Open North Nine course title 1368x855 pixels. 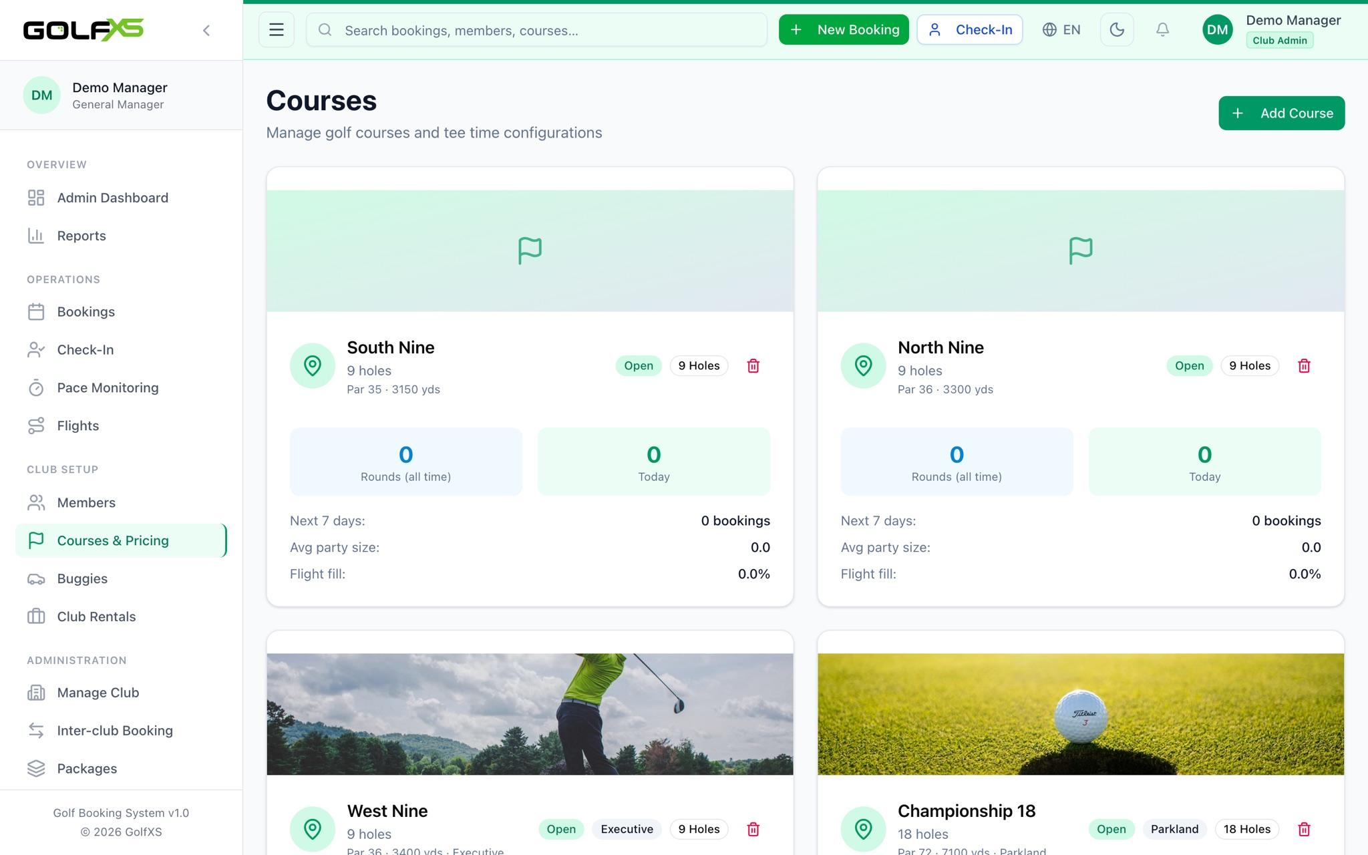pyautogui.click(x=940, y=347)
